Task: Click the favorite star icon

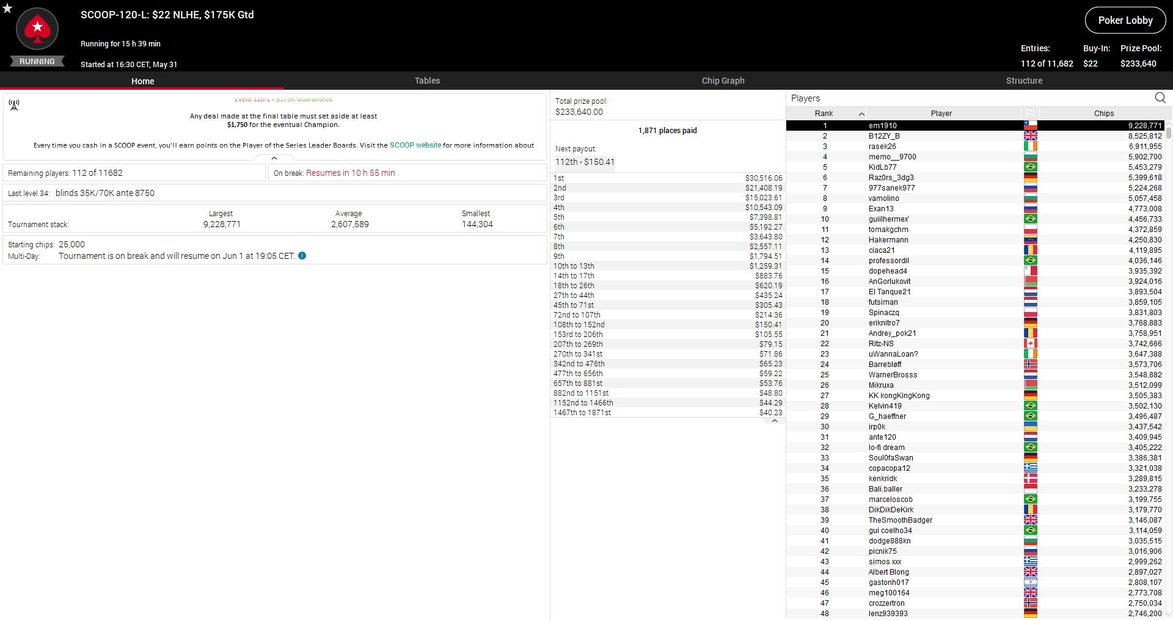Action: click(x=7, y=9)
